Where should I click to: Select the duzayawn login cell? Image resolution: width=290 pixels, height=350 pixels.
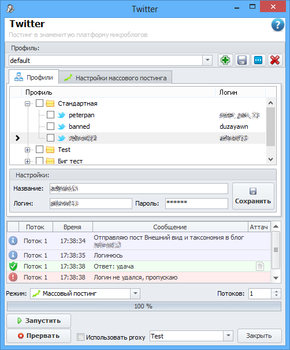[234, 126]
